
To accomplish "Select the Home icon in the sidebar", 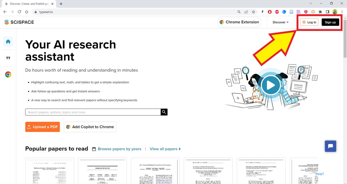I will click(8, 41).
